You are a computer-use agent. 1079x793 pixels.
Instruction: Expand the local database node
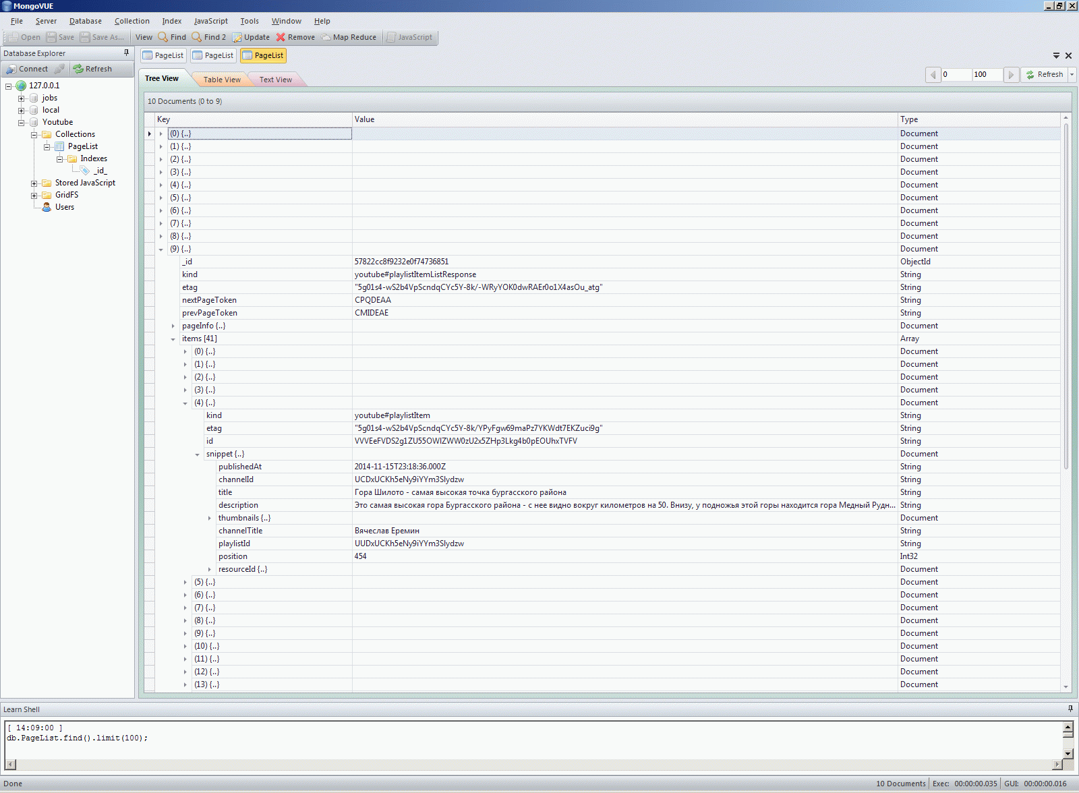[22, 111]
